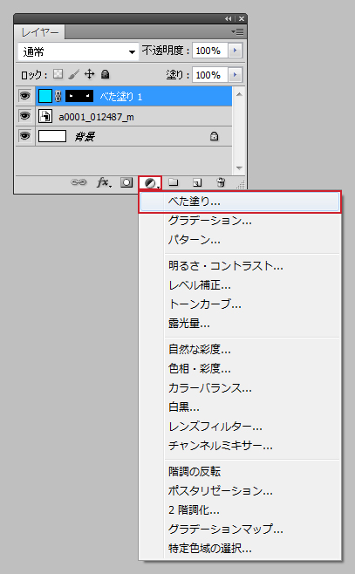355x574 pixels.
Task: Choose トーンカーブ... from the menu
Action: click(205, 304)
